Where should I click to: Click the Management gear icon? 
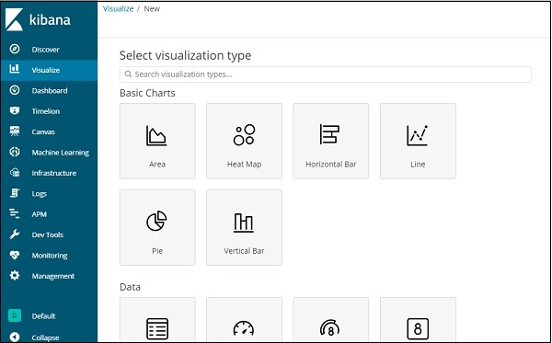pos(15,276)
